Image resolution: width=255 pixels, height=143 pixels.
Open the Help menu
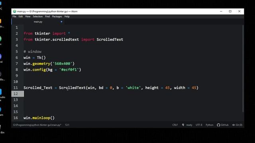pos(67,17)
